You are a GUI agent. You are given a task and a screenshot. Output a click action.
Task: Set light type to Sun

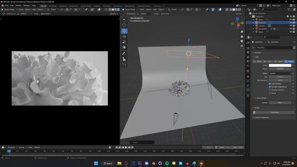coord(268,62)
